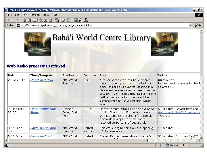This screenshot has height=155, width=207.
Task: Open the Mail button dropdown arrow
Action: [60, 20]
